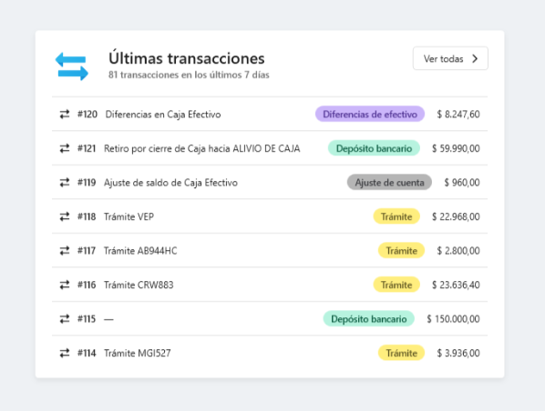The height and width of the screenshot is (411, 545).
Task: Click transaction number #121
Action: click(x=87, y=148)
